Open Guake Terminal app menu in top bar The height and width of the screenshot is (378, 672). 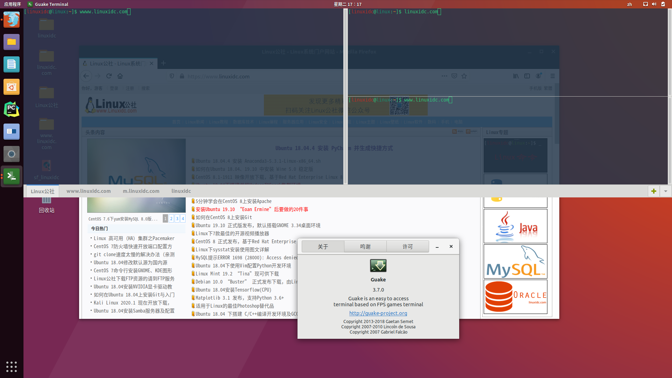coord(48,4)
